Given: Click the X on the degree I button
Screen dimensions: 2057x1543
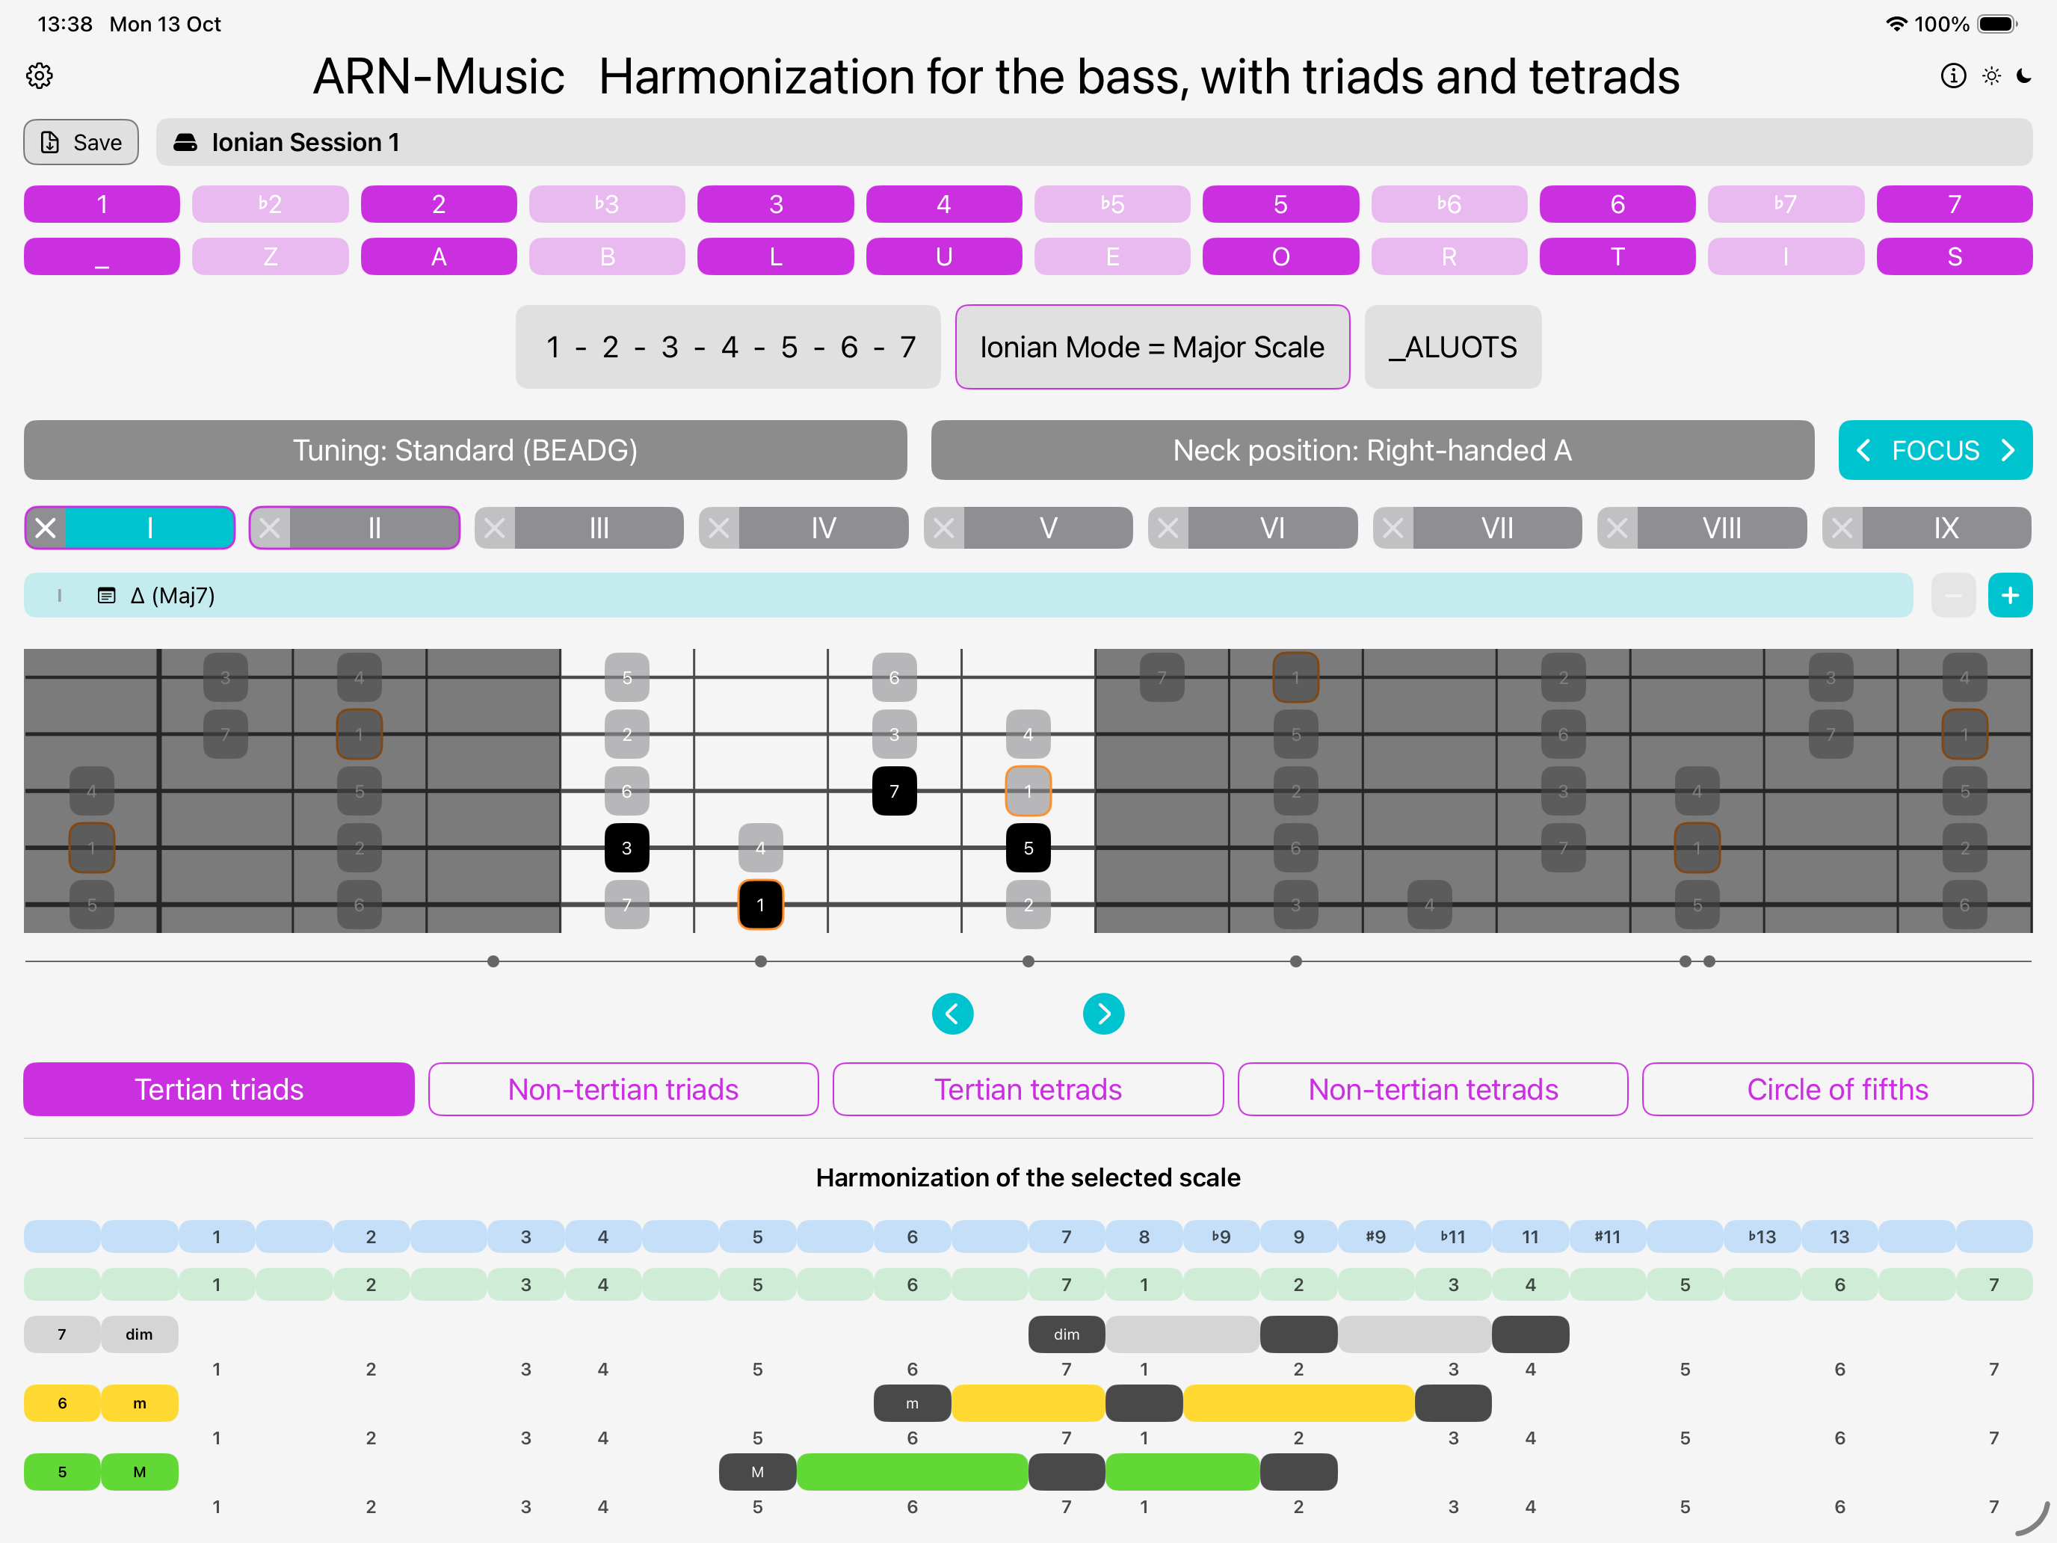Looking at the screenshot, I should tap(46, 529).
